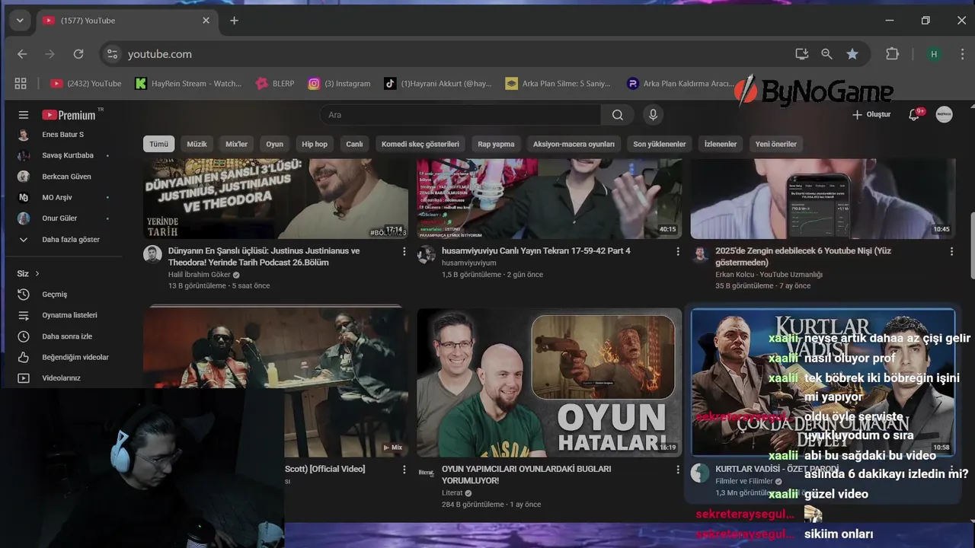Select the Hip hop filter chip
The height and width of the screenshot is (548, 975).
point(315,144)
